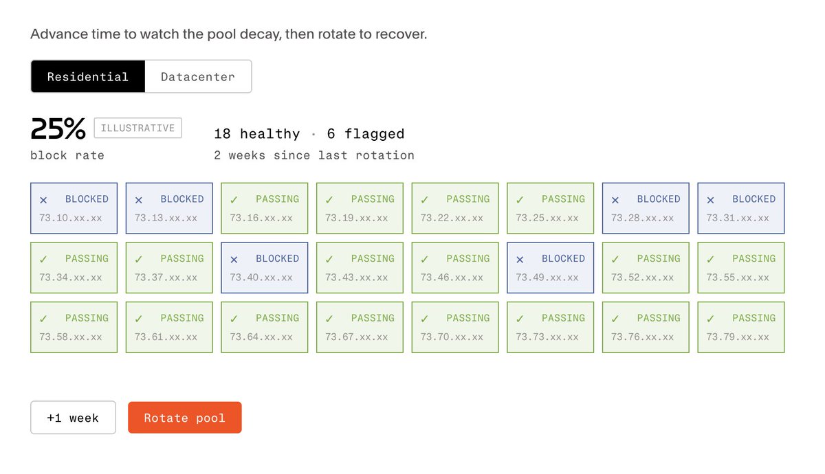The height and width of the screenshot is (474, 825).
Task: Click the ILLUSTRATIVE badge
Action: click(138, 128)
